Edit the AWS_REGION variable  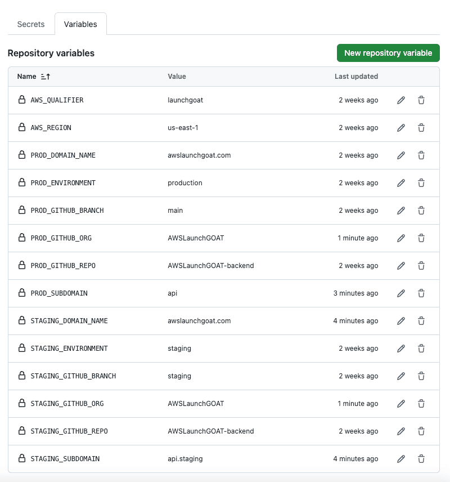click(401, 128)
